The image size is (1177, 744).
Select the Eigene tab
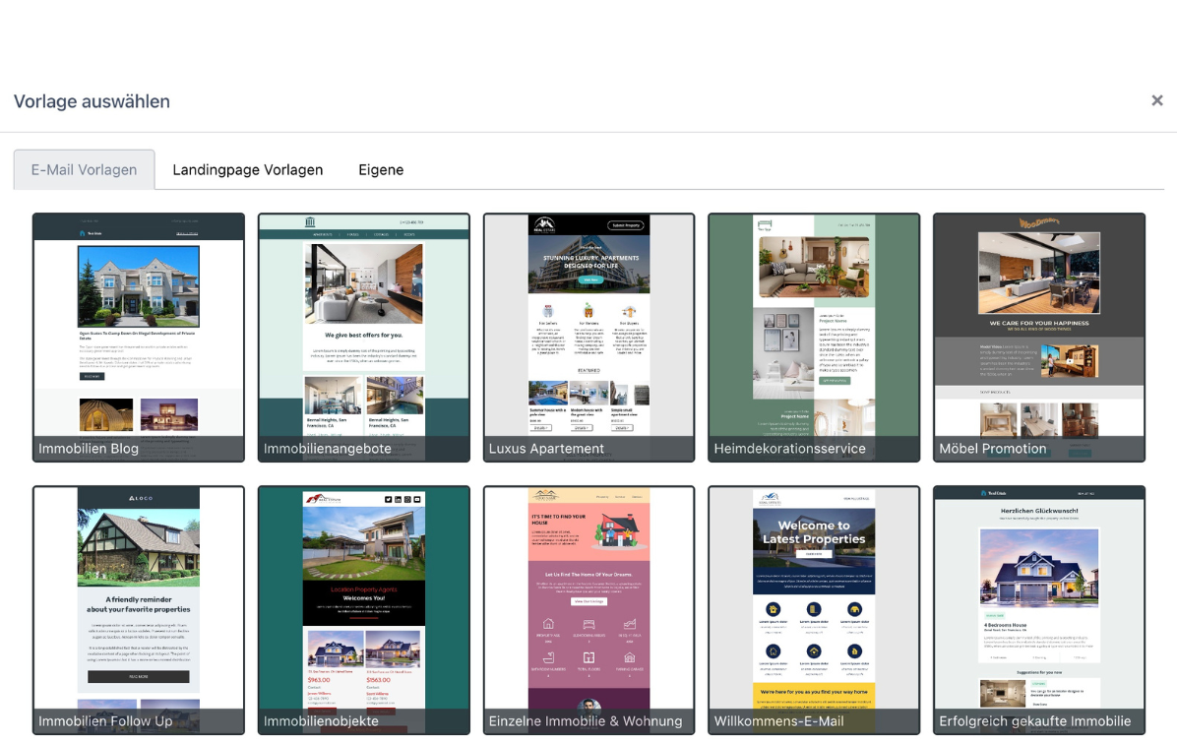381,169
